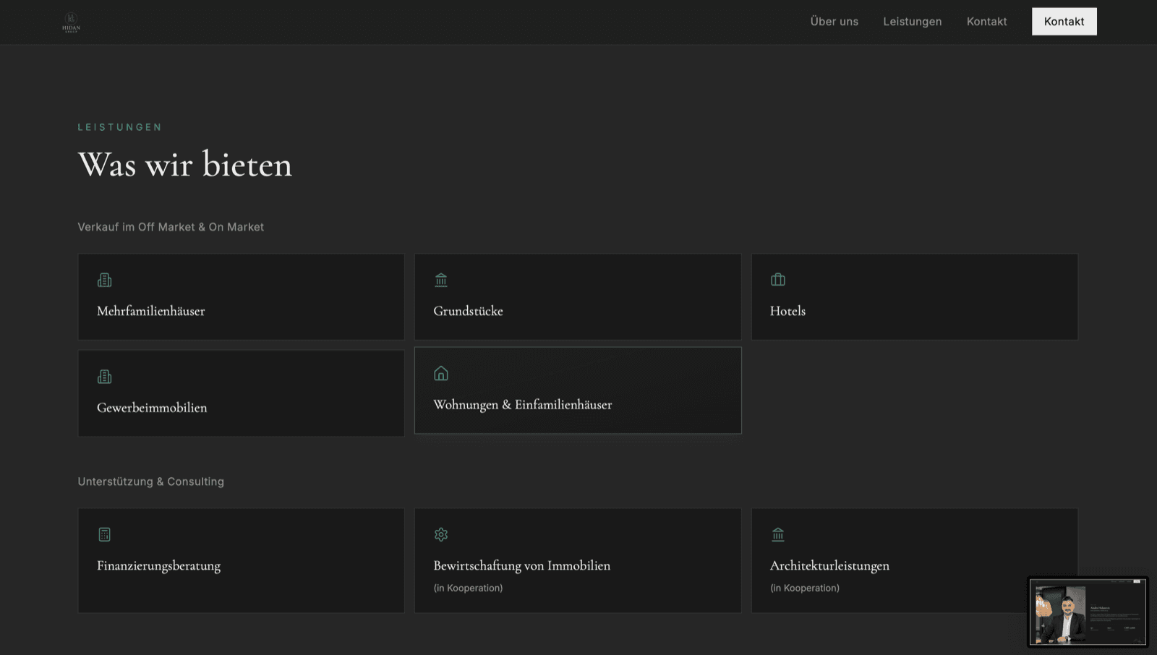The image size is (1157, 655).
Task: Select the Architekturleistungen card title
Action: pos(830,566)
